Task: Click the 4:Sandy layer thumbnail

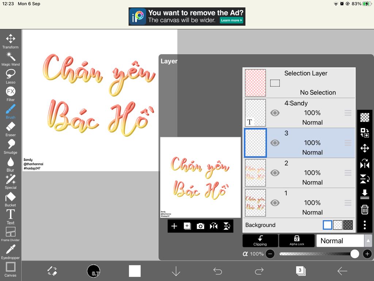Action: (x=255, y=113)
